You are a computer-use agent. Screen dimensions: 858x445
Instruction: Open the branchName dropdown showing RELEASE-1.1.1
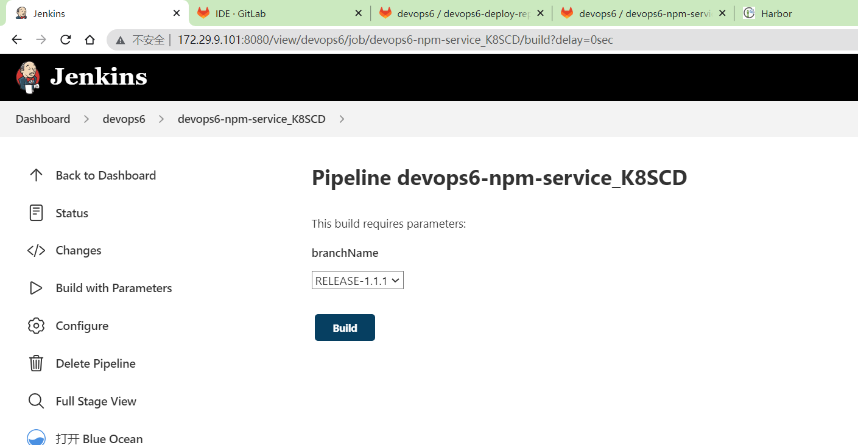point(357,280)
